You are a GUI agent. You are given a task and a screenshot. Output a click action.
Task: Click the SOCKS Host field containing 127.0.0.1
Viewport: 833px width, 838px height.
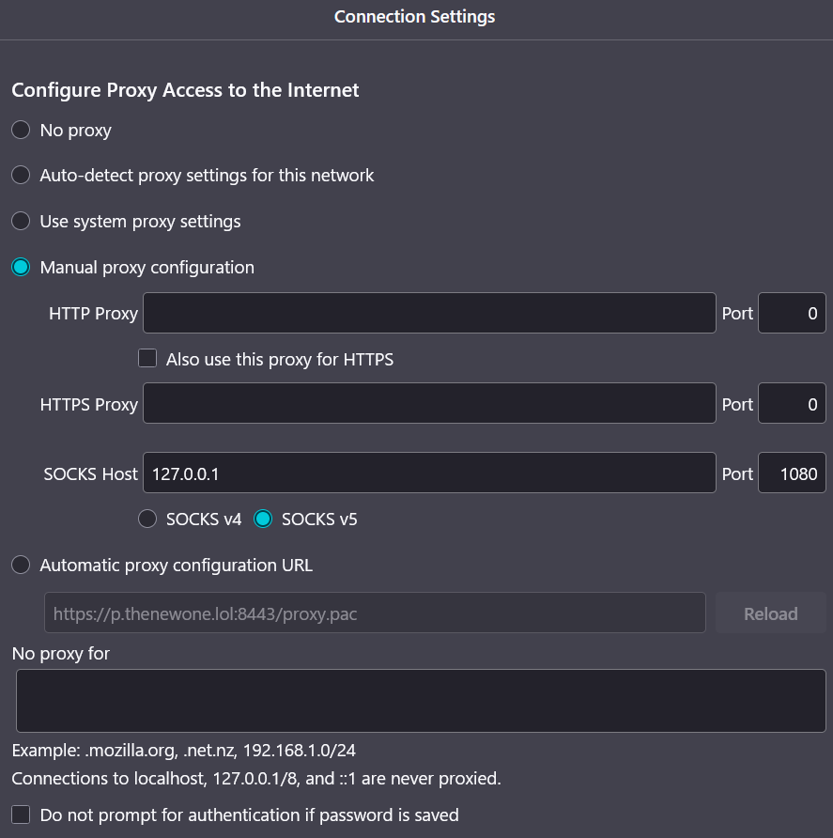click(429, 473)
